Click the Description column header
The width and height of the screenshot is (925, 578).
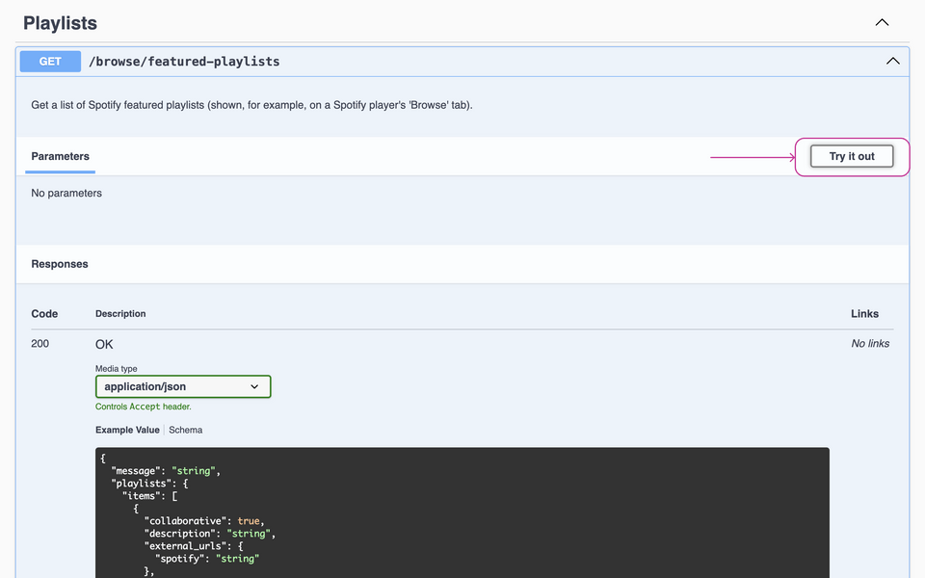click(x=120, y=314)
